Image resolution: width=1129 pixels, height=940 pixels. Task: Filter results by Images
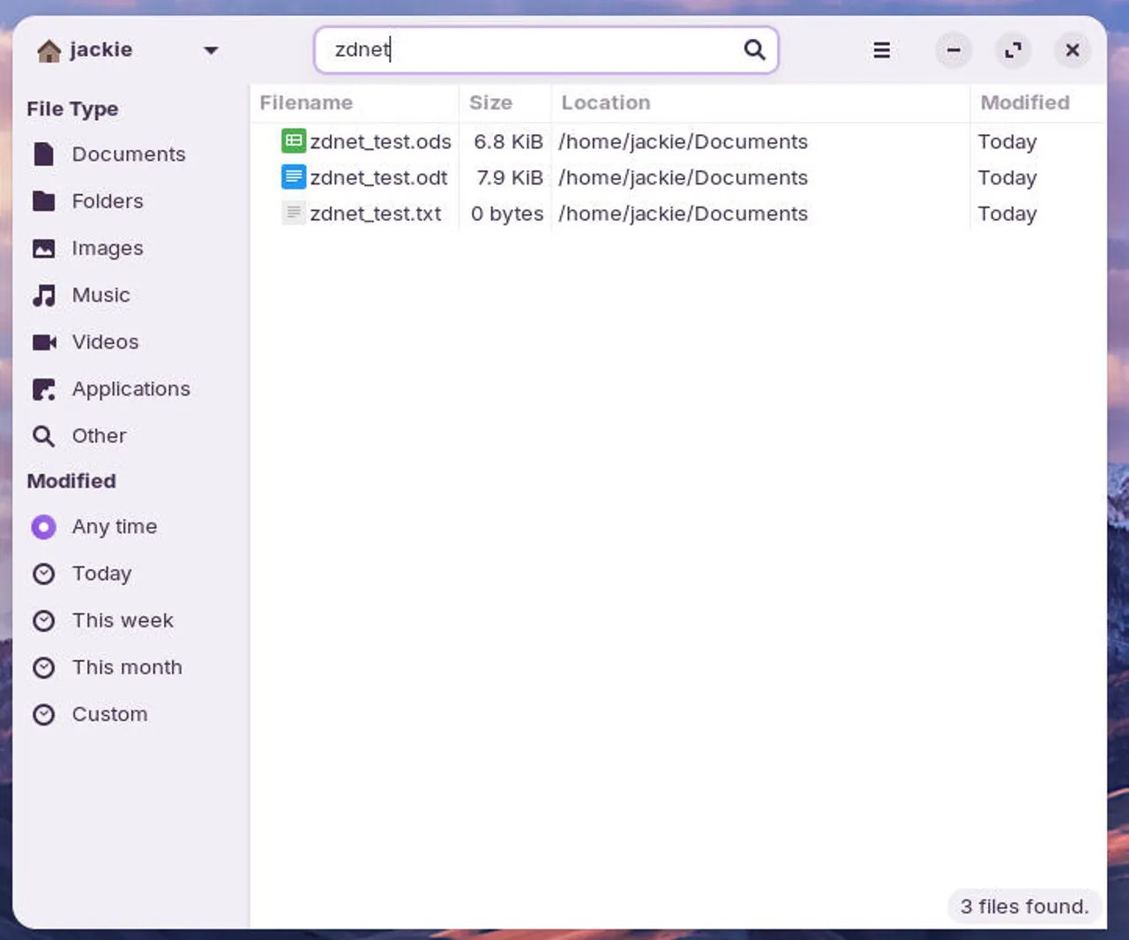(x=108, y=249)
